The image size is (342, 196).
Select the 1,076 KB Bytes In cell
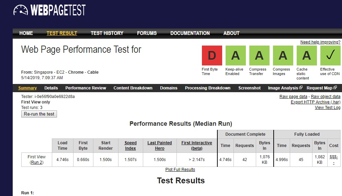coord(265,160)
